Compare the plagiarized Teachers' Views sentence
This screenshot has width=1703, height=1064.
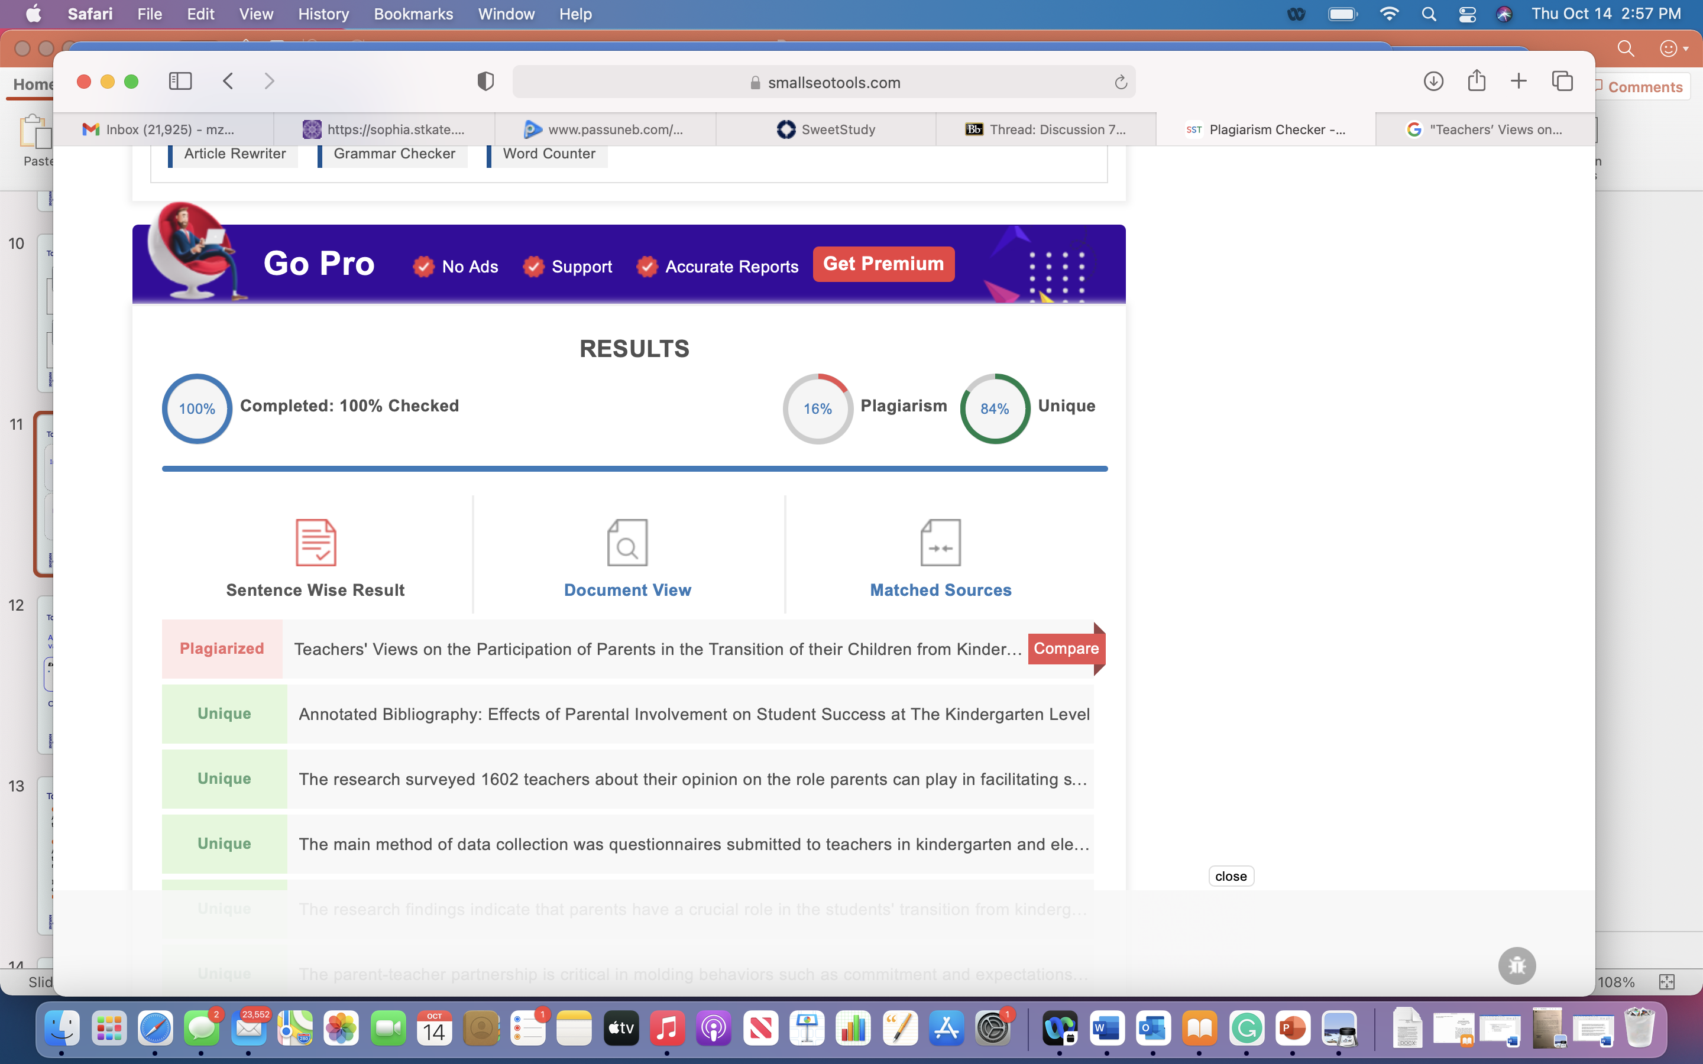coord(1066,649)
